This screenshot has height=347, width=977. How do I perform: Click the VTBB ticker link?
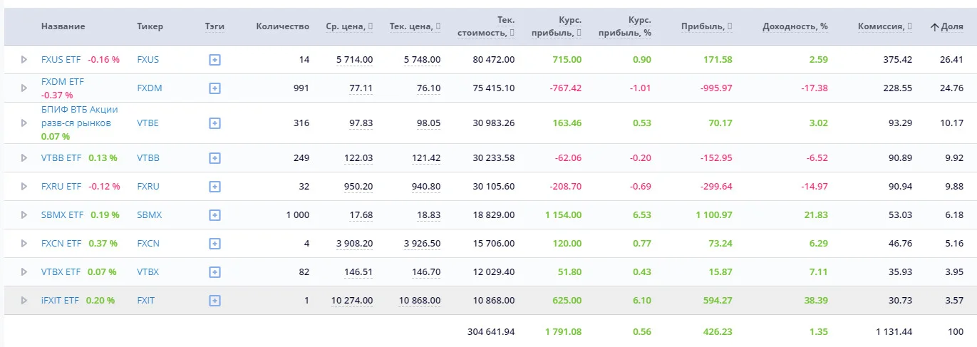pyautogui.click(x=148, y=158)
